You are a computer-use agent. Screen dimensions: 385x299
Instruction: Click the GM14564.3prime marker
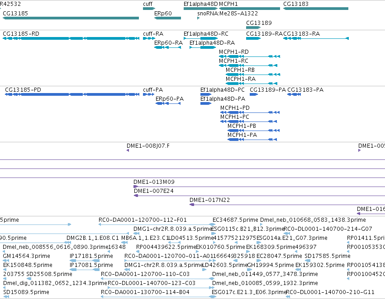[x=6, y=261]
